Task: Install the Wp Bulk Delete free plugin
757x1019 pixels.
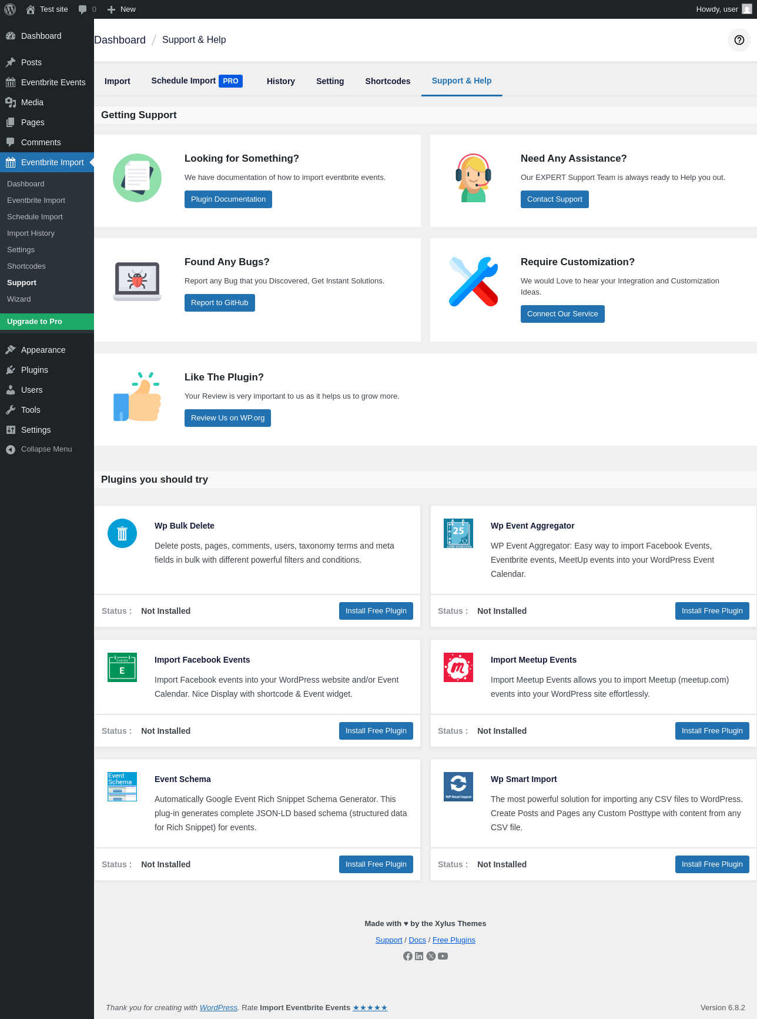Action: coord(376,611)
